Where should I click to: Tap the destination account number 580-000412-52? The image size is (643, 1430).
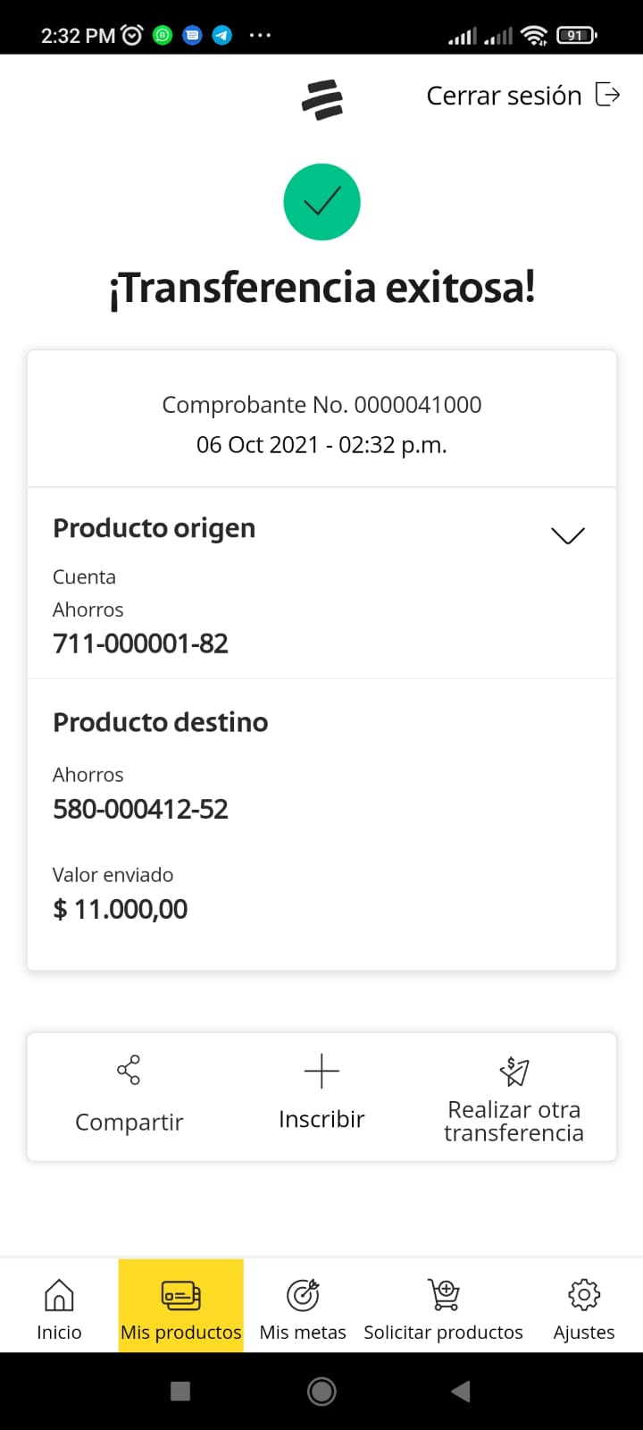[x=141, y=809]
